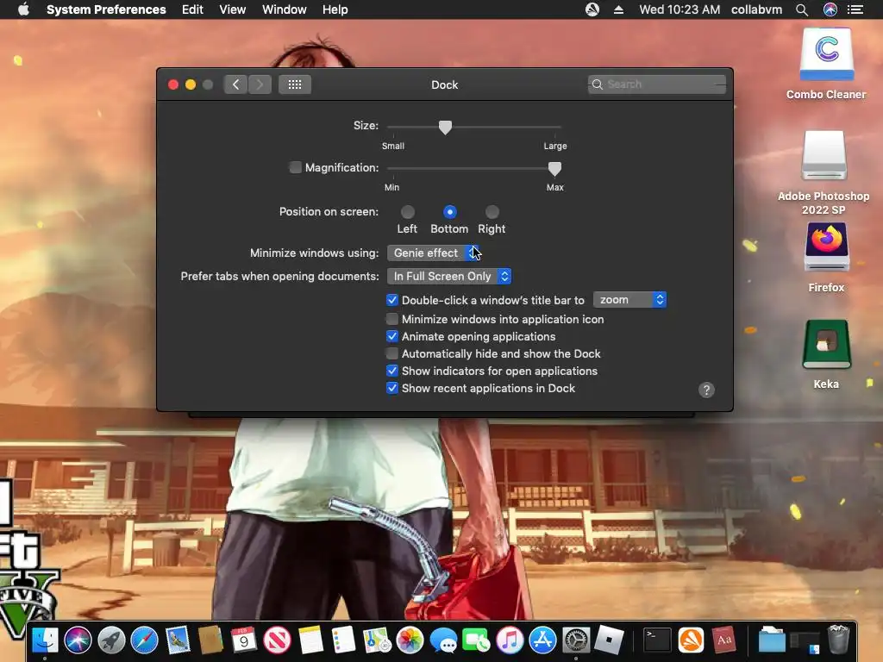Open Spotlight search in menu bar
The image size is (883, 662).
(x=801, y=9)
